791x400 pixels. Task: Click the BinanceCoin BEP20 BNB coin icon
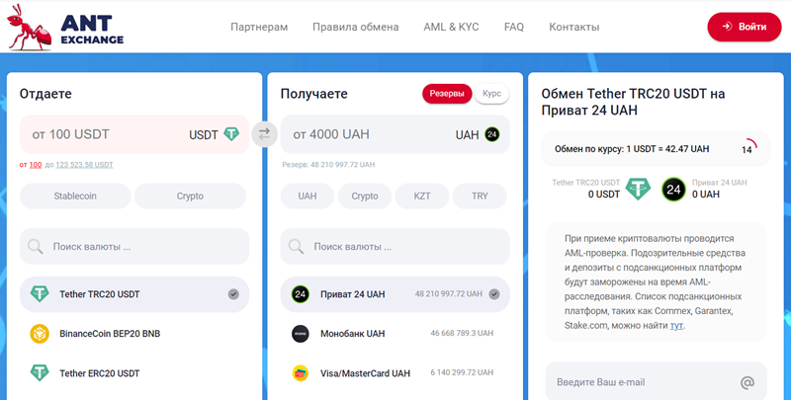click(40, 334)
